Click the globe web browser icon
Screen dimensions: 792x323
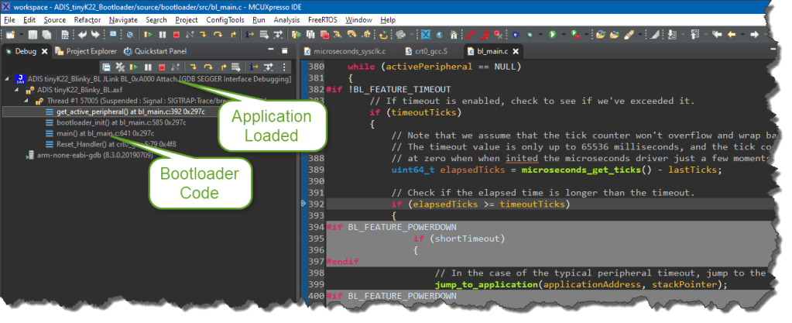coord(440,35)
